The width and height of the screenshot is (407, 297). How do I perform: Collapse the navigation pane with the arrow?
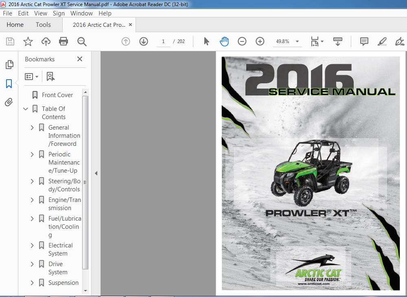[96, 173]
